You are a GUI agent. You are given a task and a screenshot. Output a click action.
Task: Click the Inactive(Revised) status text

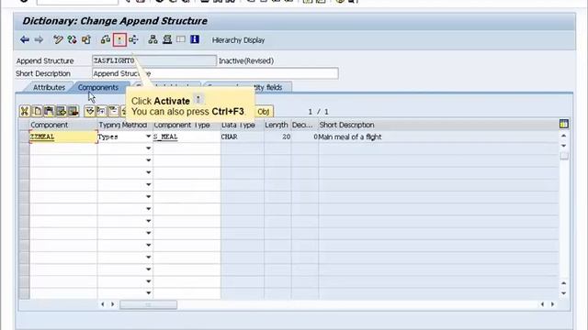tap(246, 60)
